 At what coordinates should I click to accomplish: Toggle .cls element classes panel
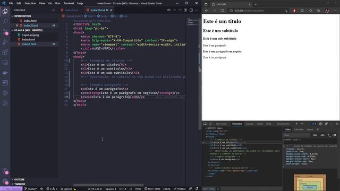322,135
